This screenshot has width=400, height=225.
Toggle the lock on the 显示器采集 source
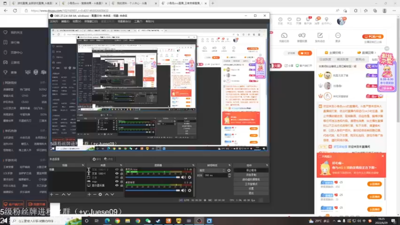click(x=121, y=185)
